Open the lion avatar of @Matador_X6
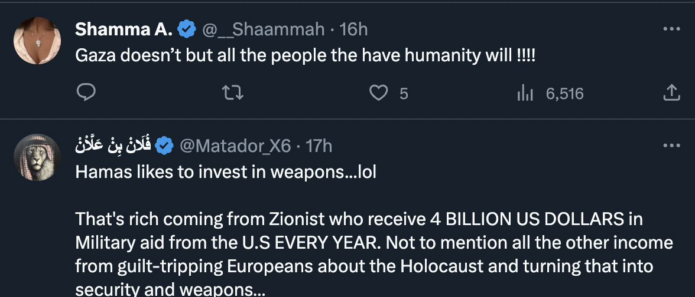 tap(38, 158)
